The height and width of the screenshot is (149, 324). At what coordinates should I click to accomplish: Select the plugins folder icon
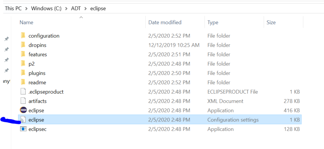23,73
